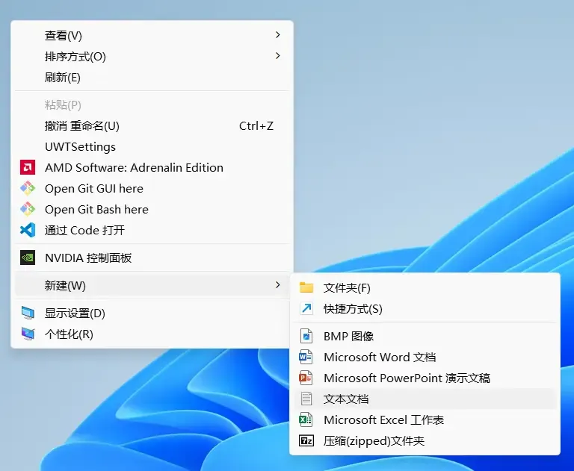Open the 查看(V) menu entry
This screenshot has width=574, height=471.
[152, 35]
